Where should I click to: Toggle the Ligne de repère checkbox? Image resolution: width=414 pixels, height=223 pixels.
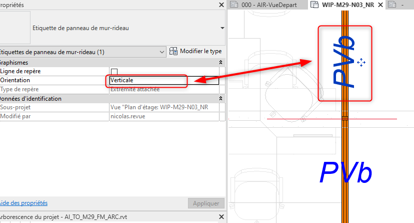(114, 72)
